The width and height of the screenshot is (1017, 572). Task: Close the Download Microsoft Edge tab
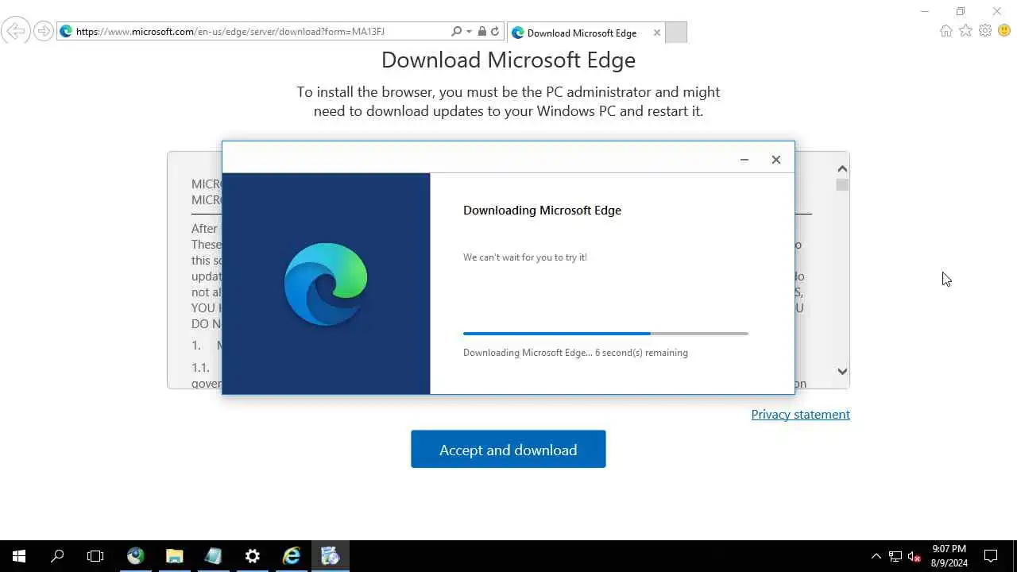[656, 33]
